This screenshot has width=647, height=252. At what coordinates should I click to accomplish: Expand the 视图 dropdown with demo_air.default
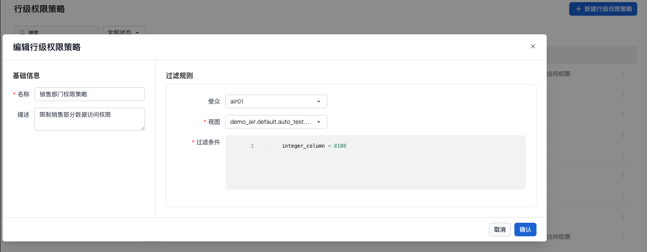click(276, 122)
